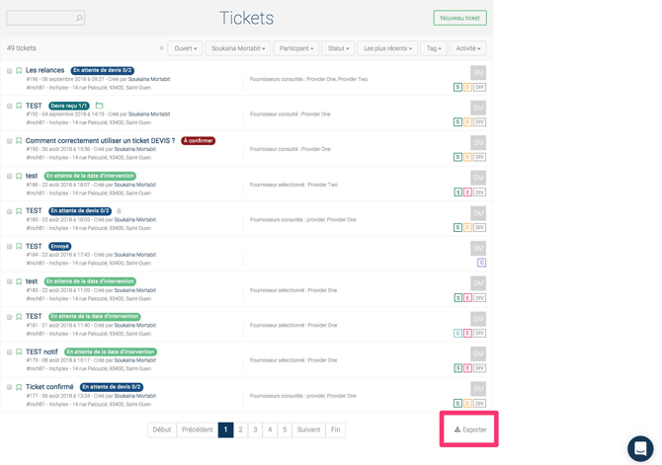The width and height of the screenshot is (662, 465).
Task: Click the folder icon beside 'Devis reçu 1/1'
Action: 99,106
